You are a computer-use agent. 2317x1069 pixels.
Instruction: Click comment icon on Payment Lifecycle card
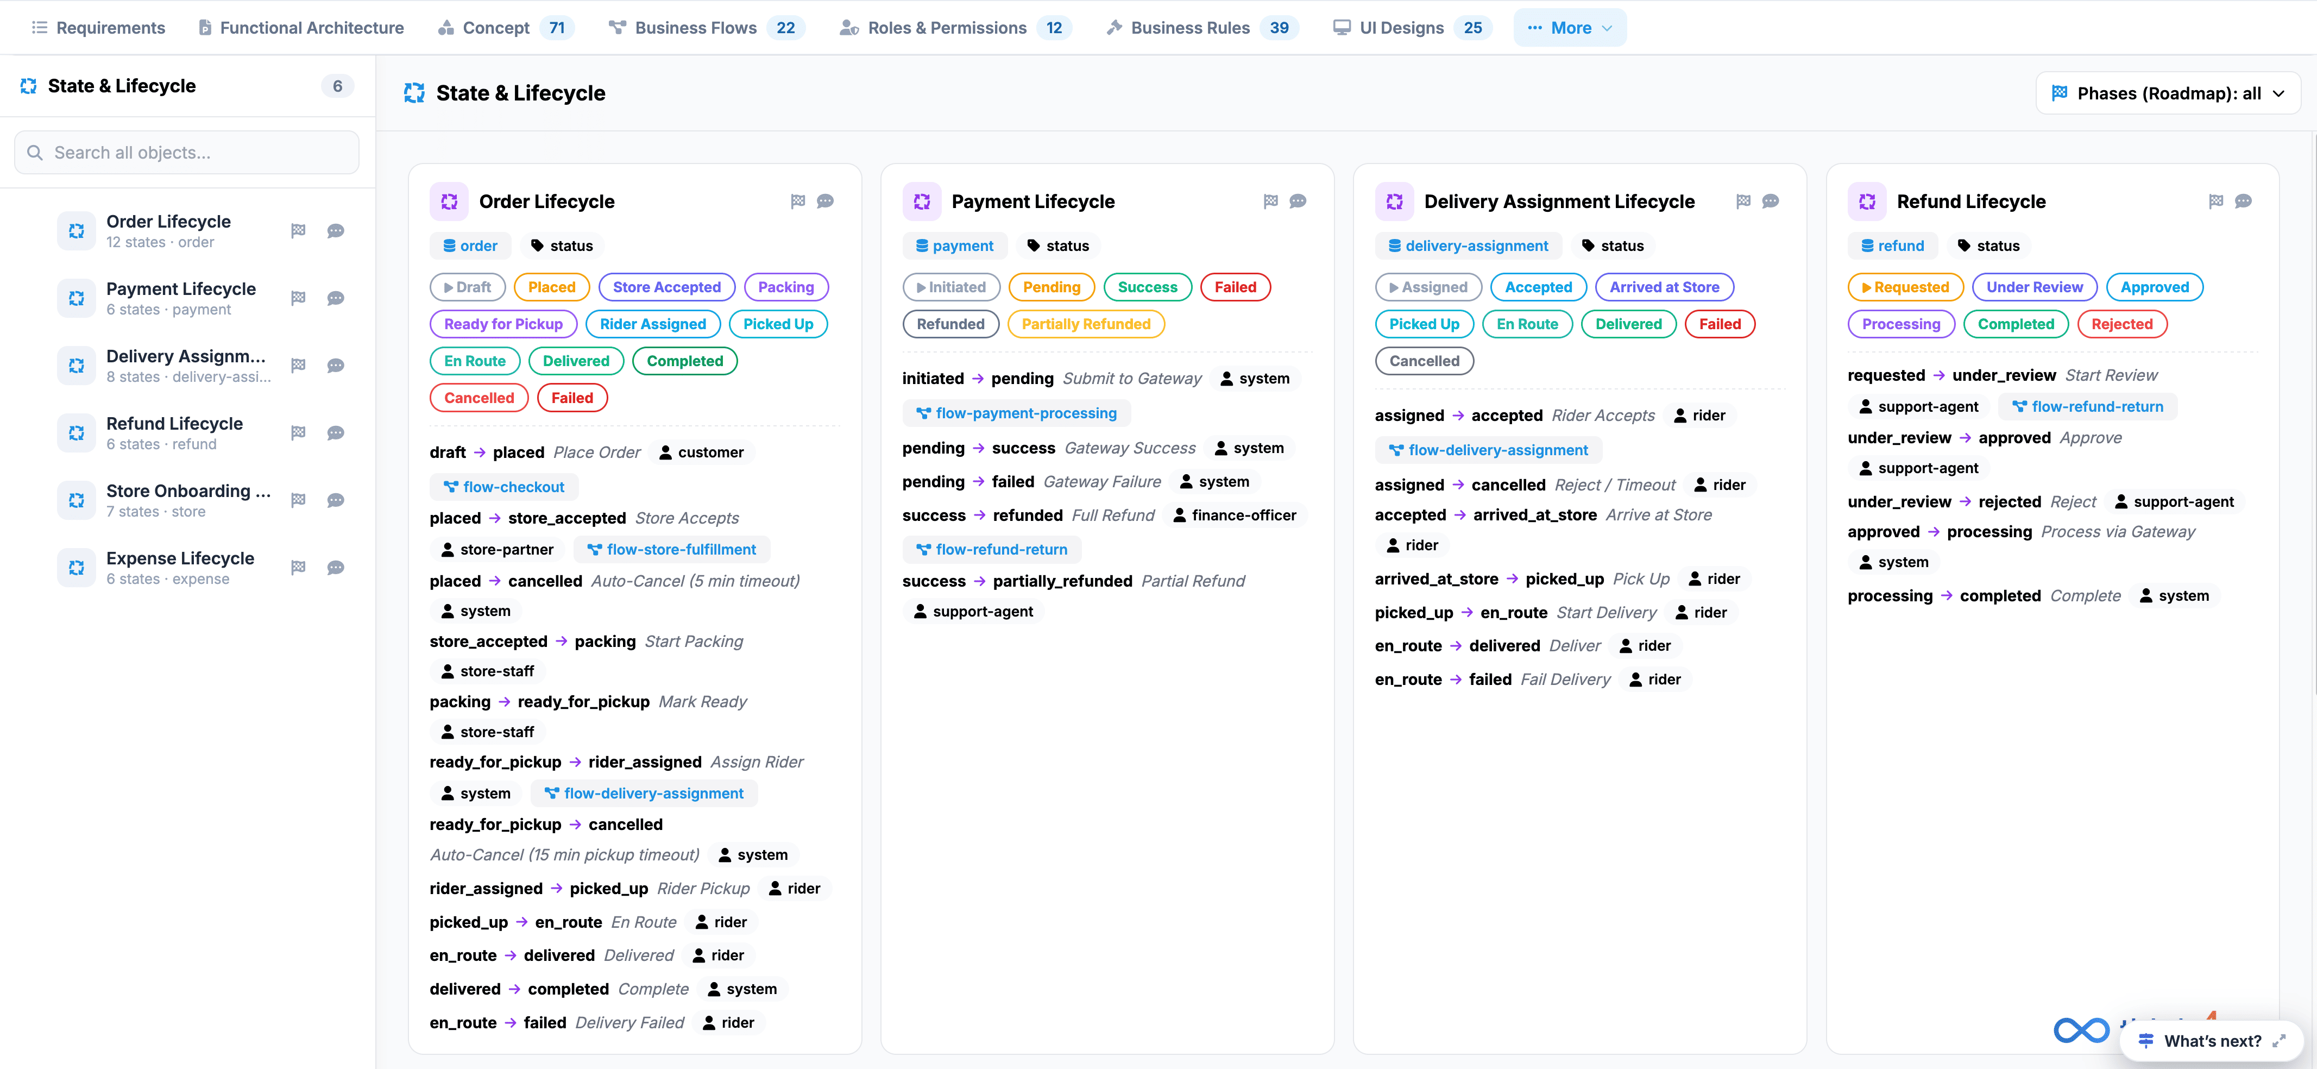1298,202
